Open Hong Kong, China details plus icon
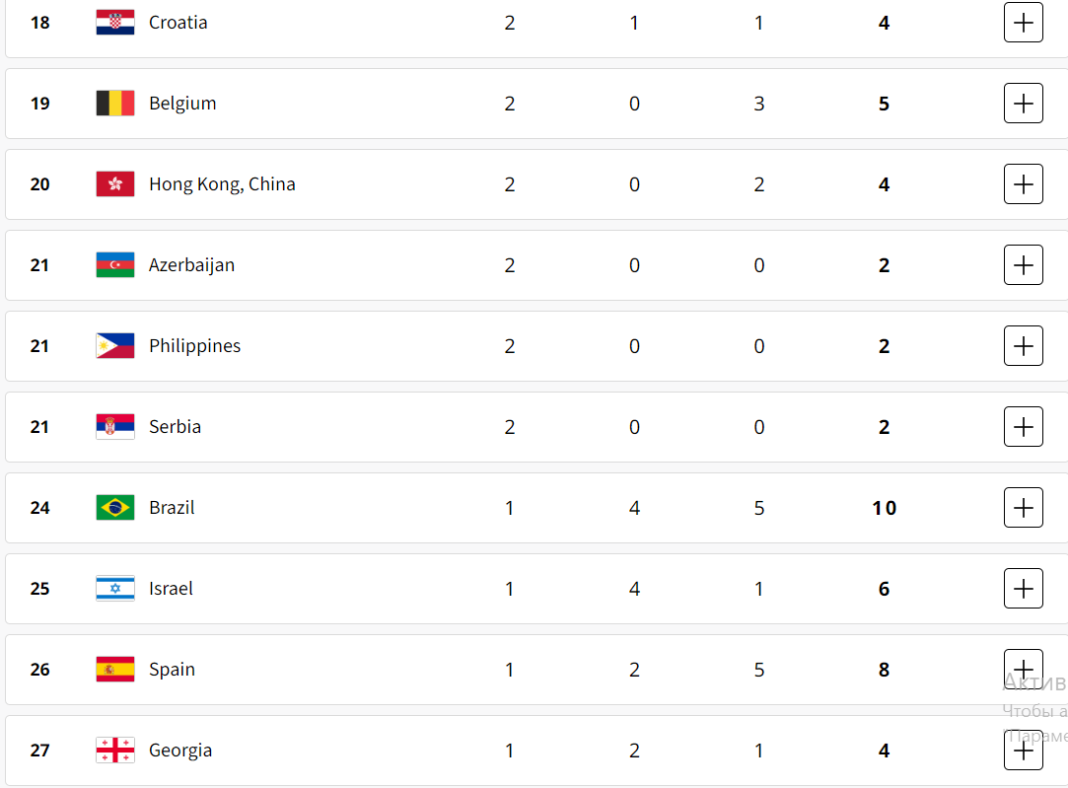The image size is (1068, 788). (1023, 183)
